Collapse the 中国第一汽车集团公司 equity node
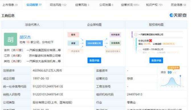The image size is (193, 110). (140, 51)
